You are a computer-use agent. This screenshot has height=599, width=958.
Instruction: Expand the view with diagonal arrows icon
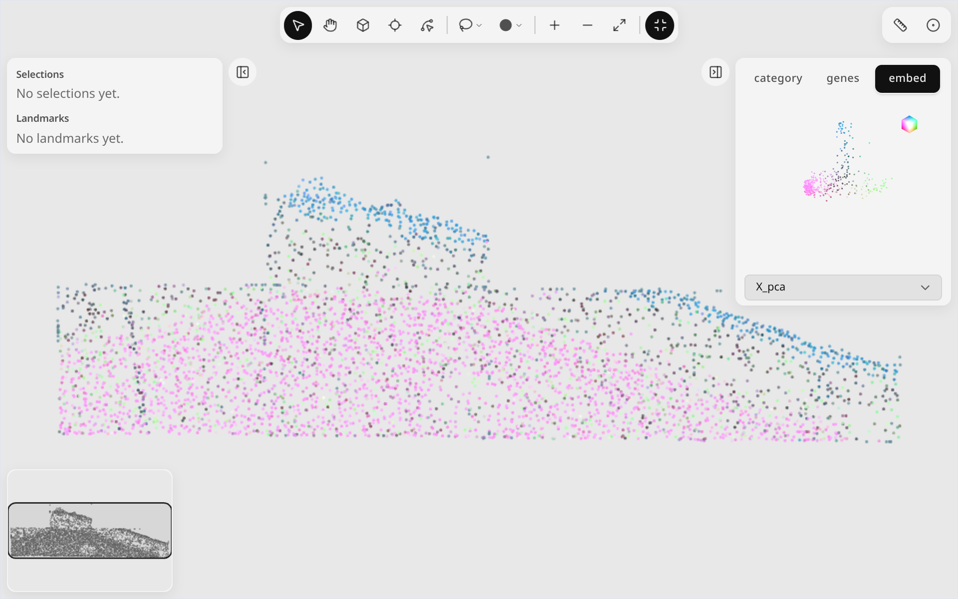point(619,25)
